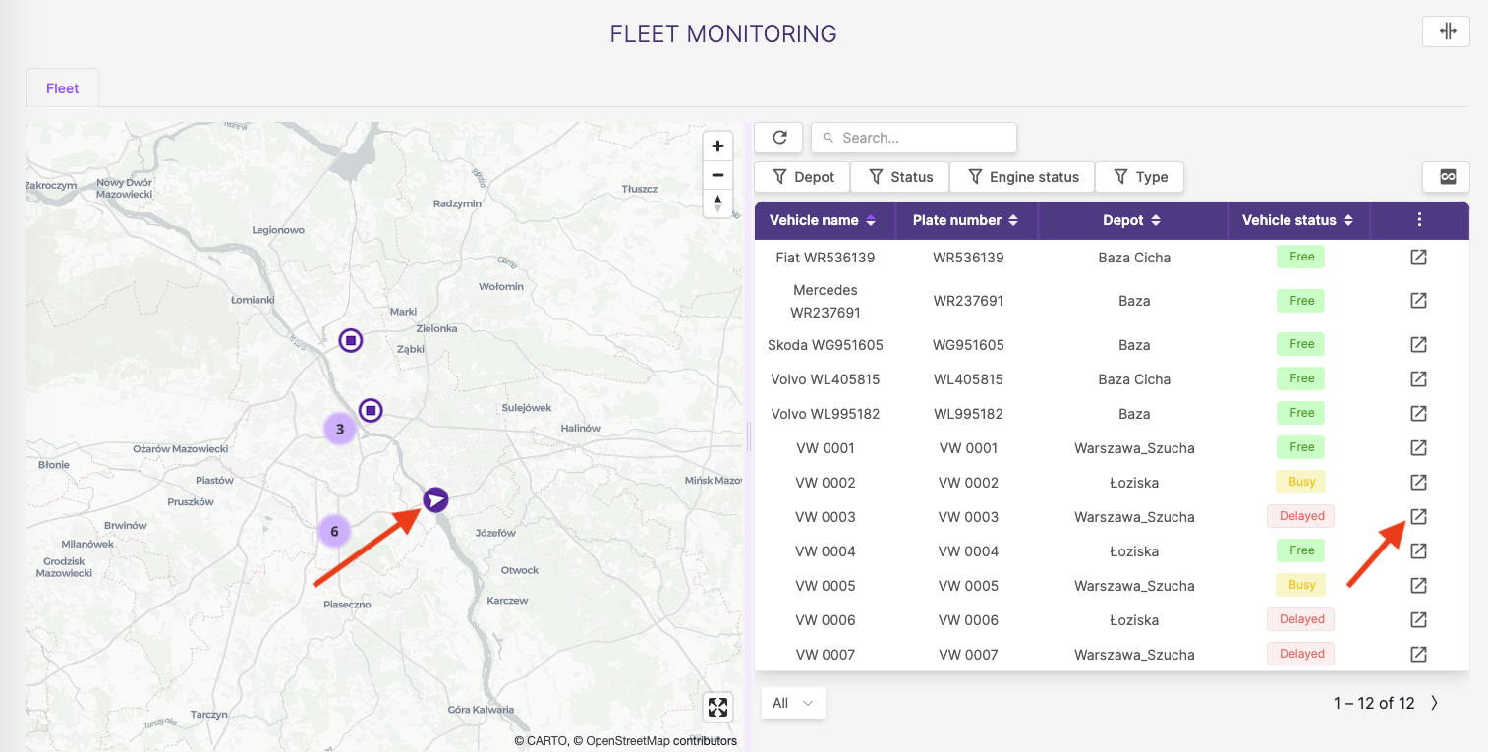Open details icon for VW 0006
Screen dimensions: 1488x752
pos(1418,620)
